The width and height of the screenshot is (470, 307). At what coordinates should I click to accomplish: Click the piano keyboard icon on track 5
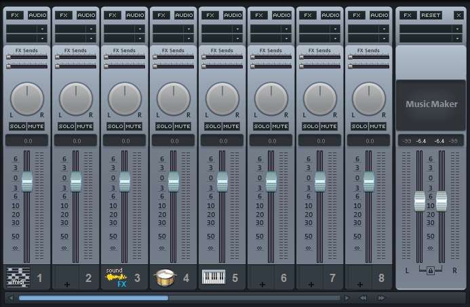tap(214, 277)
